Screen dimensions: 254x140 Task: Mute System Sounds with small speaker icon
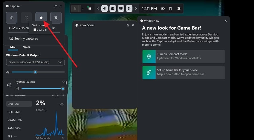pyautogui.click(x=18, y=88)
